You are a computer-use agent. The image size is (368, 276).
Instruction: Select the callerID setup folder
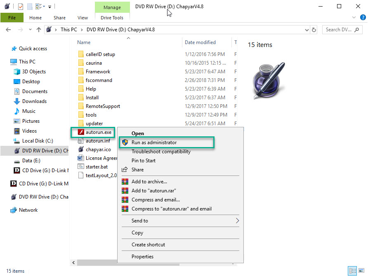[100, 54]
